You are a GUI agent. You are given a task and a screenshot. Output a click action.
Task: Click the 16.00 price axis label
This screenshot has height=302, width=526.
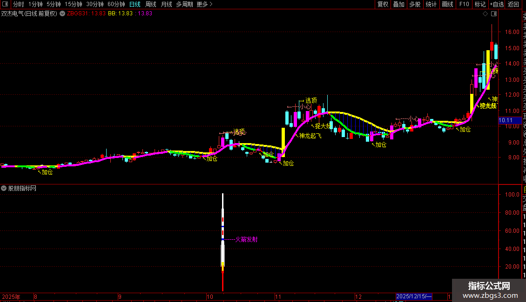512,32
